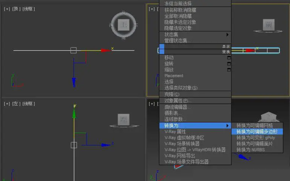This screenshot has width=290, height=181.
Task: Open the [+] menu in Top viewport
Action: pos(7,9)
